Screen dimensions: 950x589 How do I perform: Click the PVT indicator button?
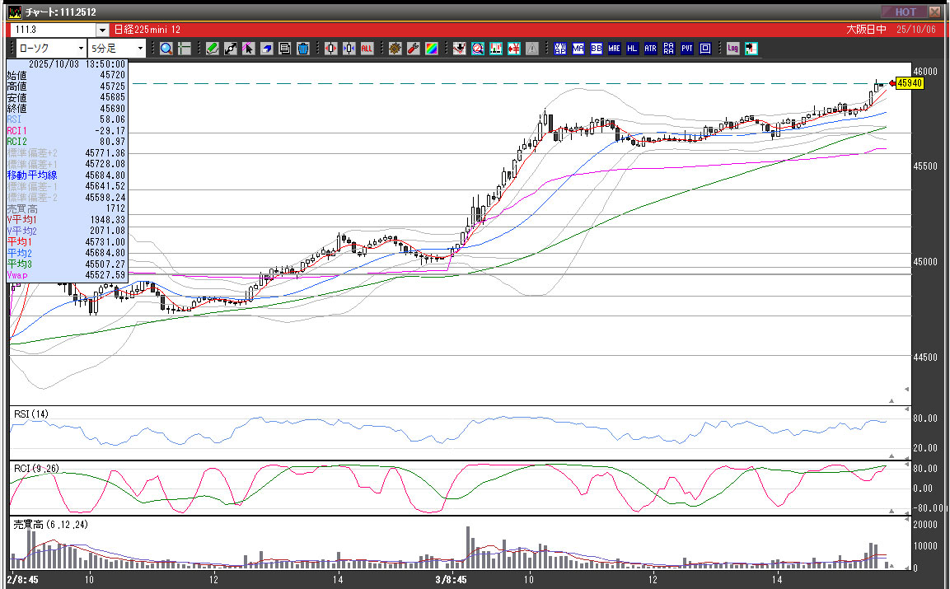point(687,49)
